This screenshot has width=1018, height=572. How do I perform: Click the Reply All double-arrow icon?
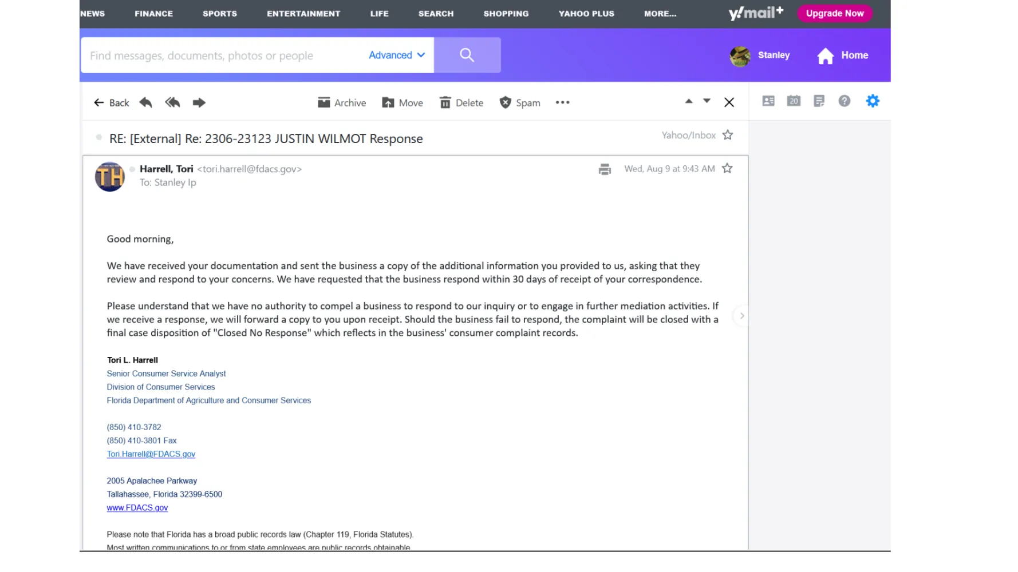172,102
